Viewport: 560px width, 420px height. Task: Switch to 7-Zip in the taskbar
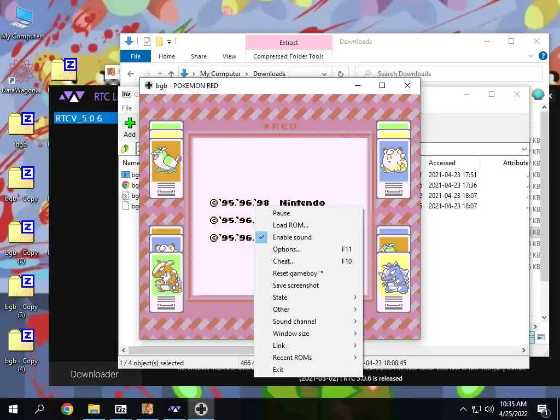click(120, 409)
